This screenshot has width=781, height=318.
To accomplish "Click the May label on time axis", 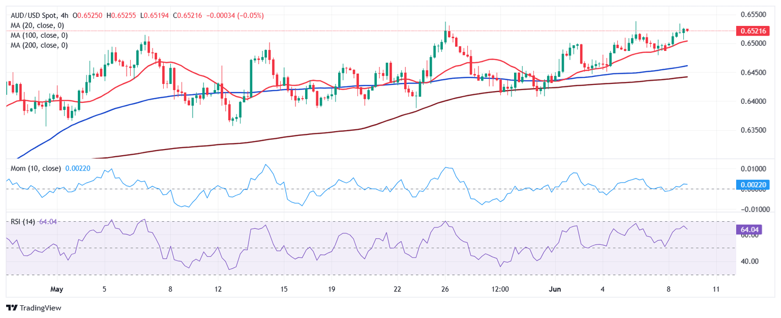I will pyautogui.click(x=57, y=289).
